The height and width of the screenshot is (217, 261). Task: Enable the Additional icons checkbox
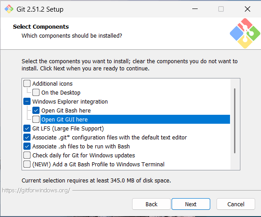click(x=27, y=83)
